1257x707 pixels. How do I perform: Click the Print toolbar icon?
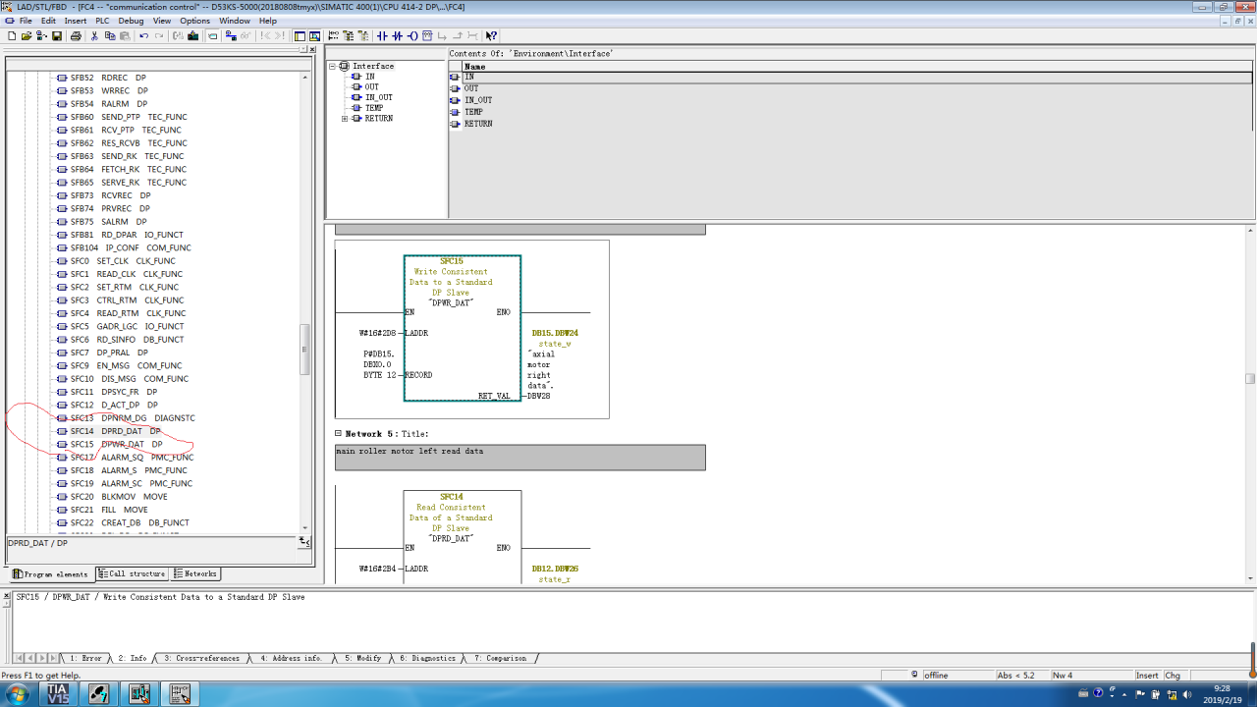(x=76, y=35)
